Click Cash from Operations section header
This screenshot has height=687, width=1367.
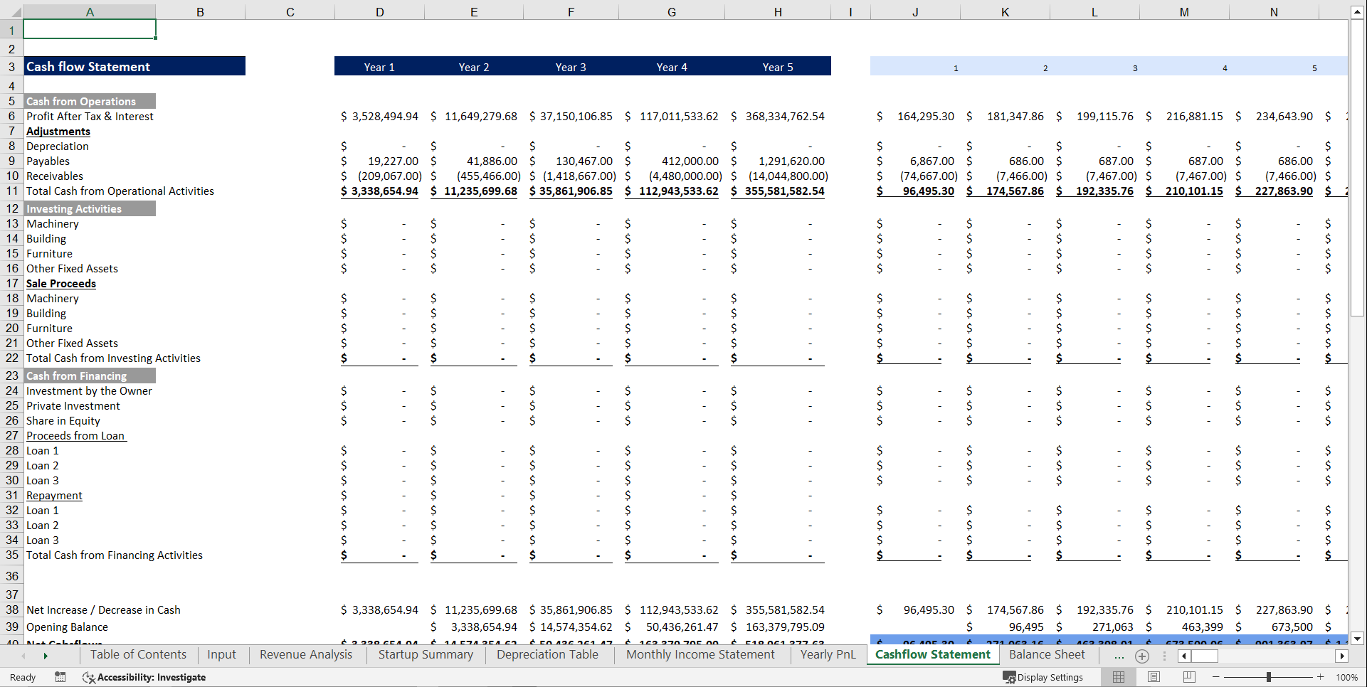point(90,101)
